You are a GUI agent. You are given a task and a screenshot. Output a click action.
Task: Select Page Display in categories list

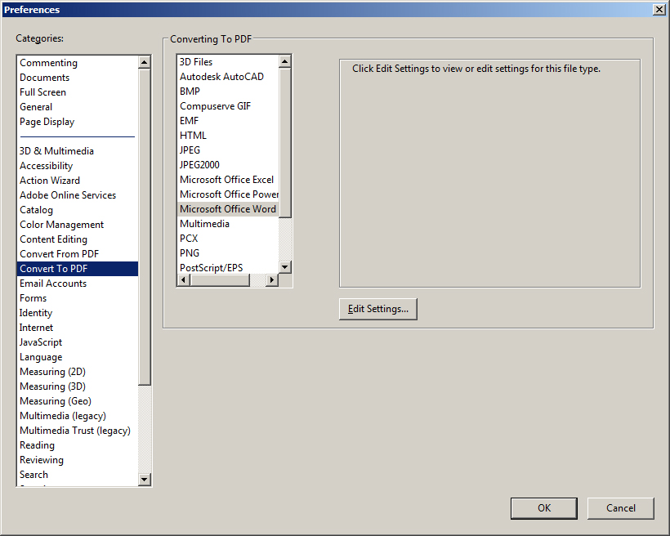pyautogui.click(x=47, y=122)
